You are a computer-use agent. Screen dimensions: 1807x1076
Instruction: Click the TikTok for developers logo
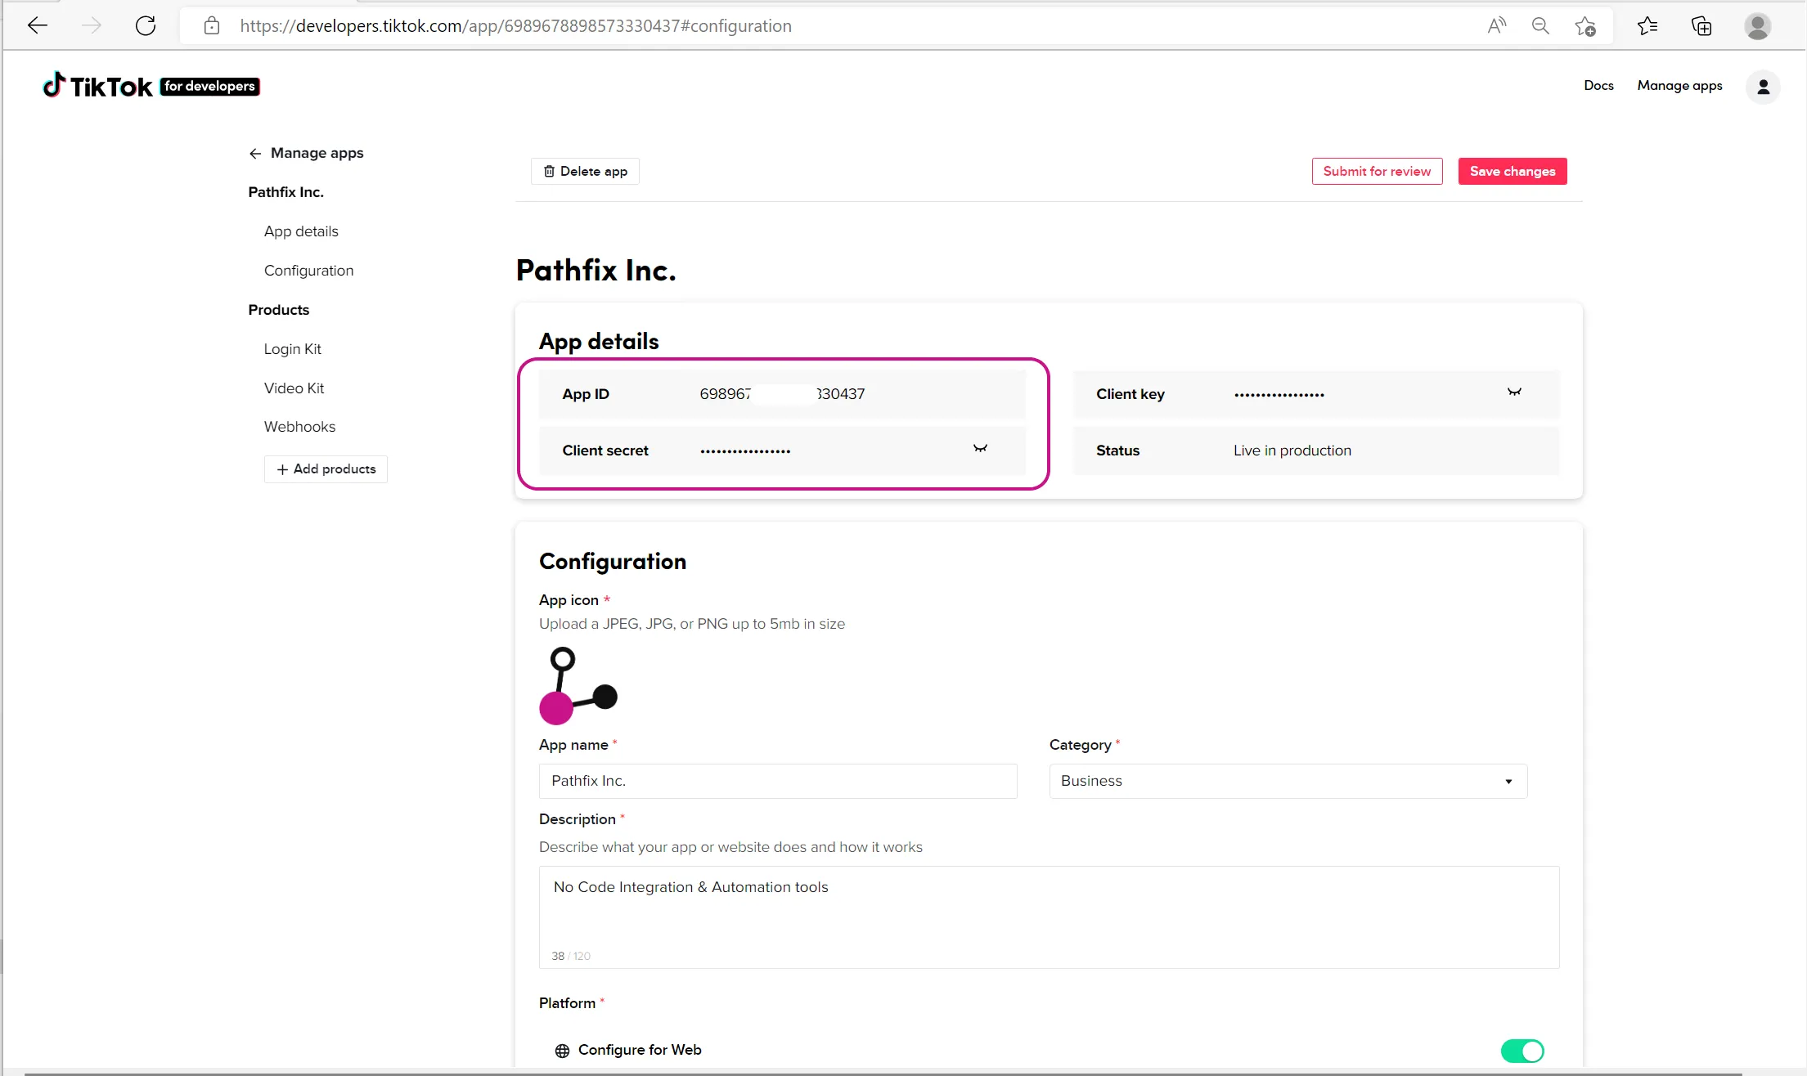(x=151, y=85)
